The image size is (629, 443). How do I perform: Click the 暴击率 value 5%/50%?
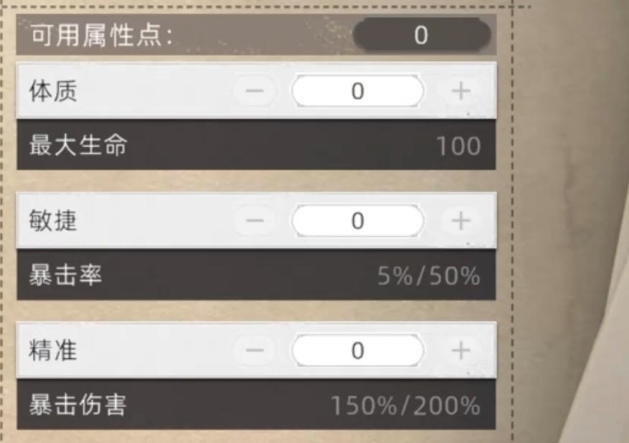pos(428,276)
